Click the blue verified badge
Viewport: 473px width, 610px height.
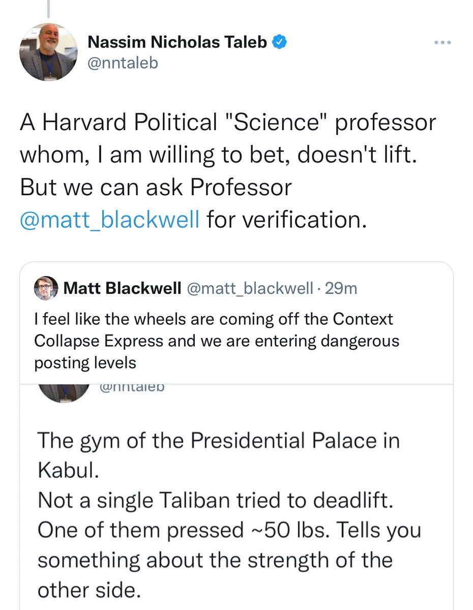point(280,43)
